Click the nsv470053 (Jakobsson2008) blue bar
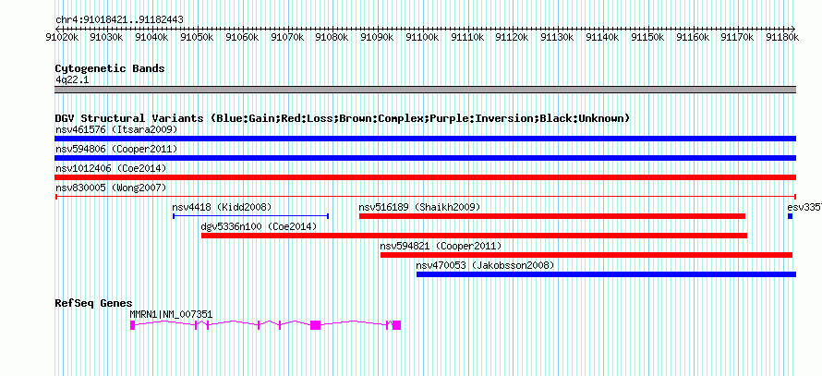 coord(606,274)
